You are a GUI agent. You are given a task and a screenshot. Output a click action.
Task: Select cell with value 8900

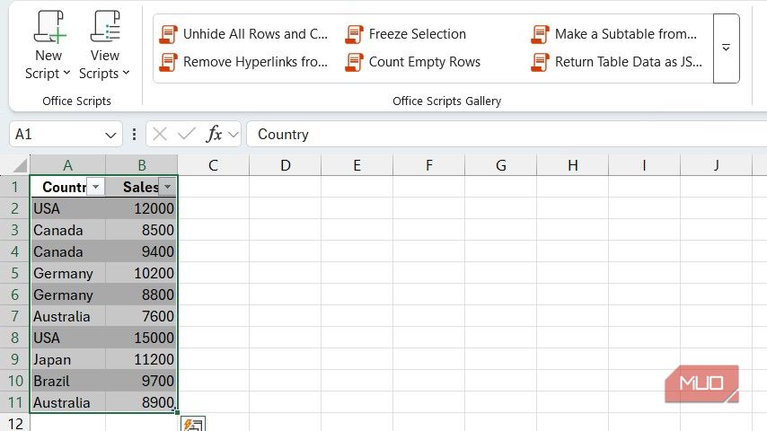[x=141, y=402]
